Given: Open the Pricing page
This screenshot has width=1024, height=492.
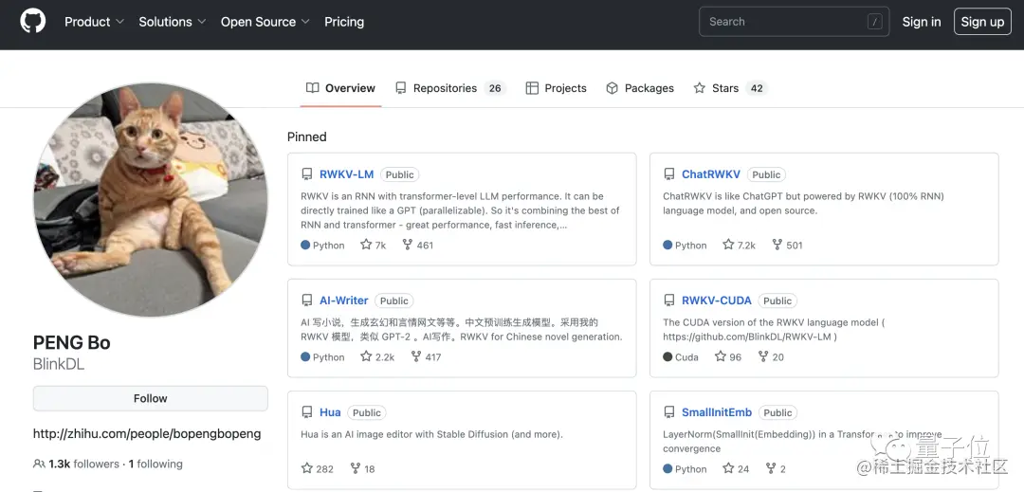Looking at the screenshot, I should (x=344, y=22).
